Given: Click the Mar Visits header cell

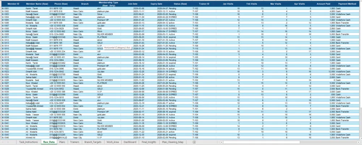Looking at the screenshot, I should pos(275,4).
